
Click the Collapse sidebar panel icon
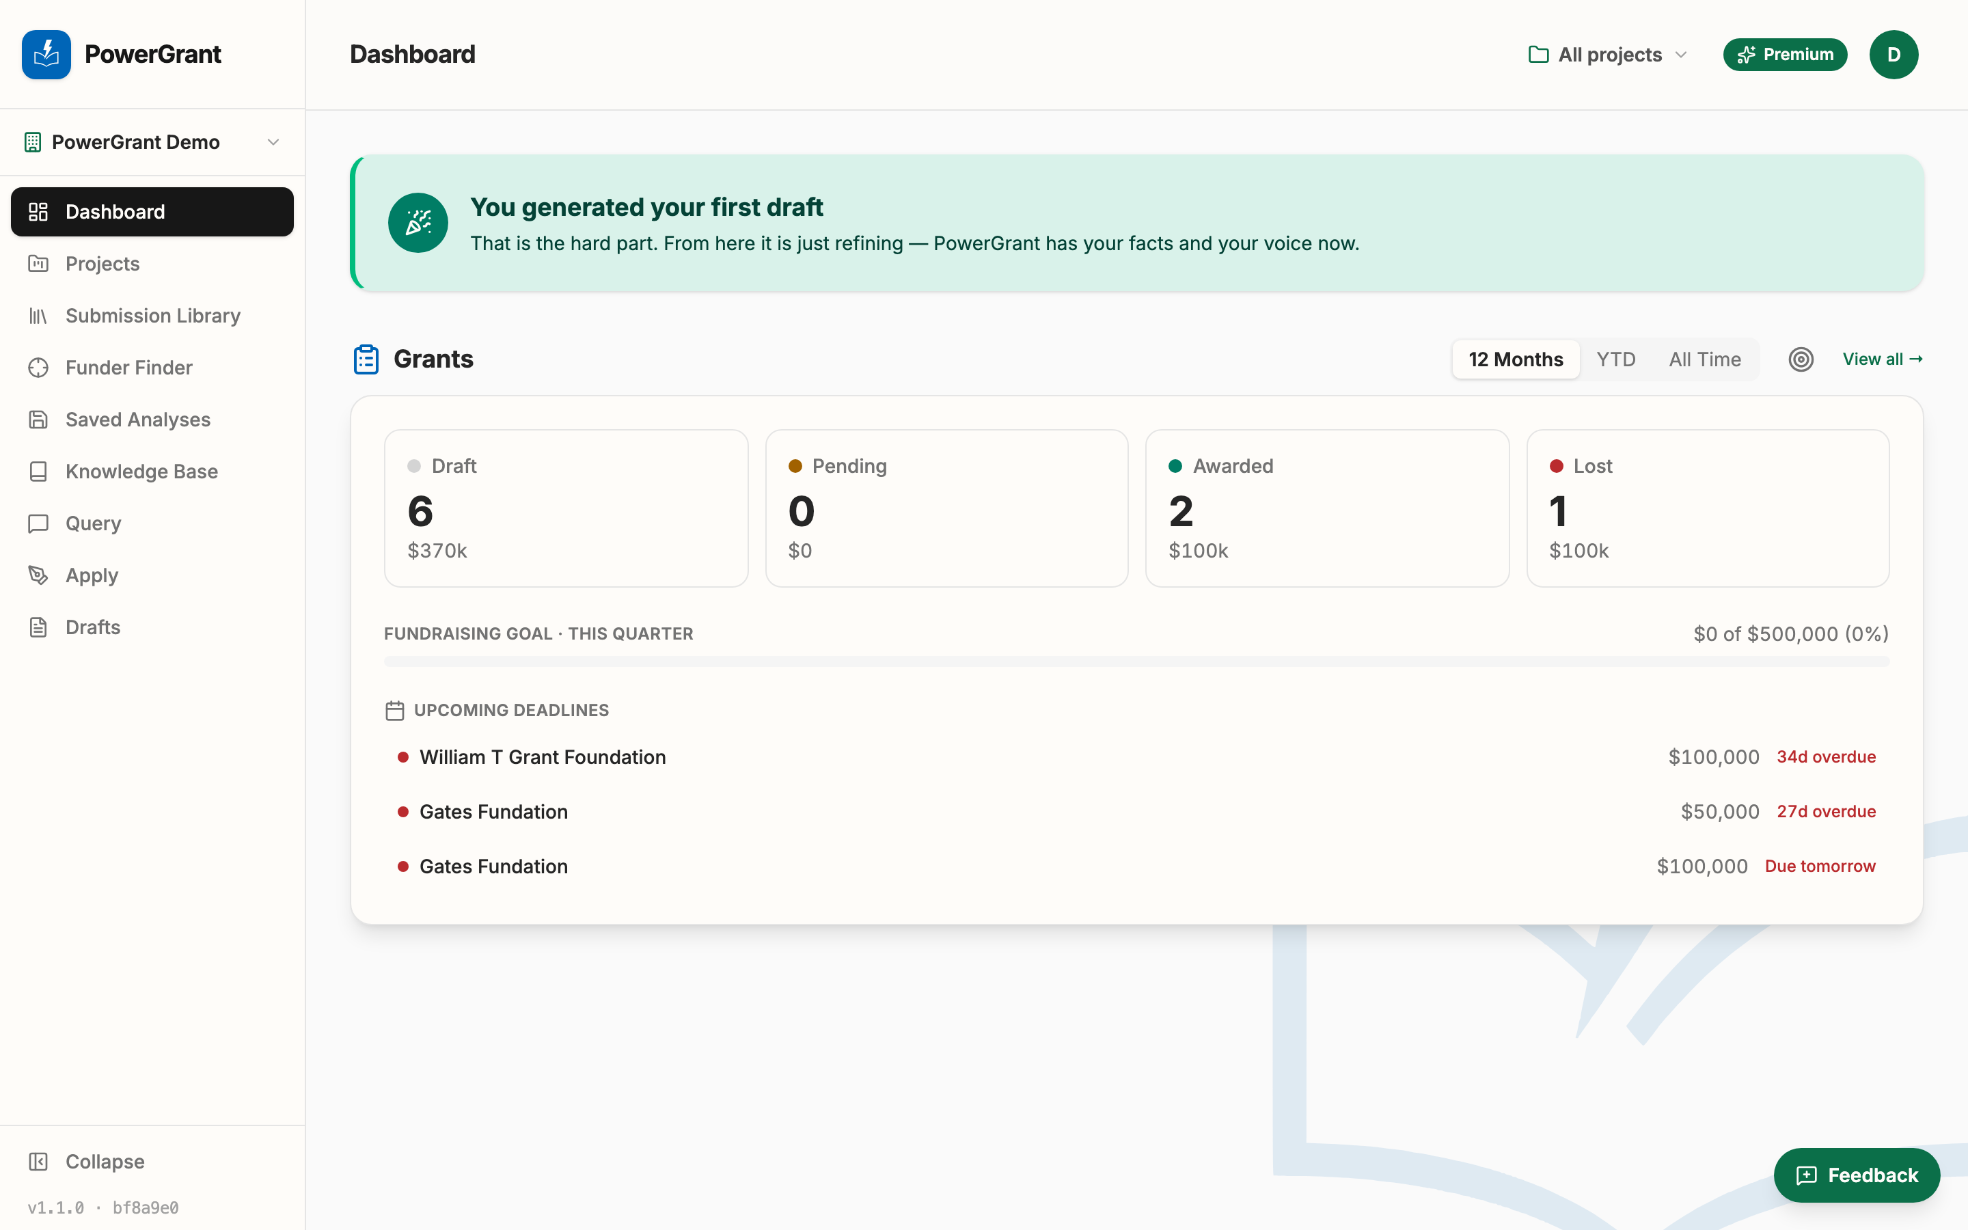(38, 1162)
